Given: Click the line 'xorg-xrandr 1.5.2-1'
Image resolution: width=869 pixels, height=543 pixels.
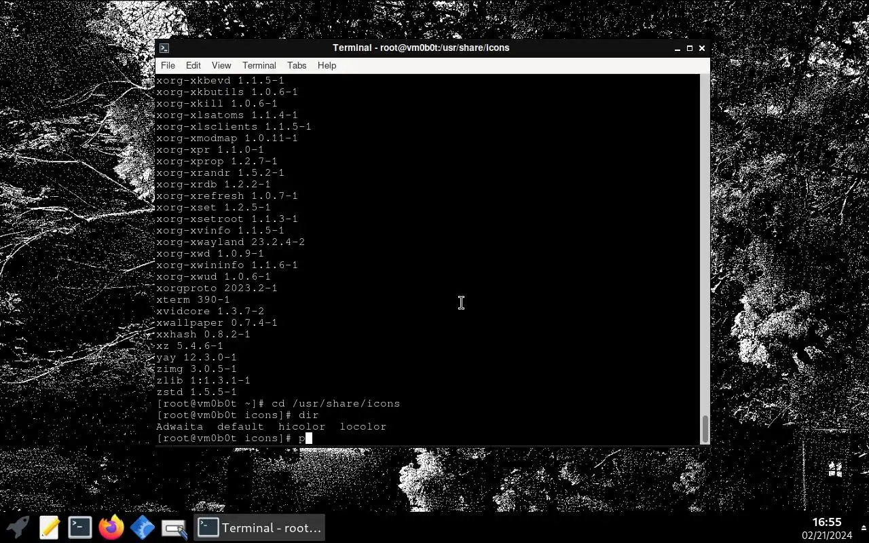Looking at the screenshot, I should pyautogui.click(x=220, y=172).
